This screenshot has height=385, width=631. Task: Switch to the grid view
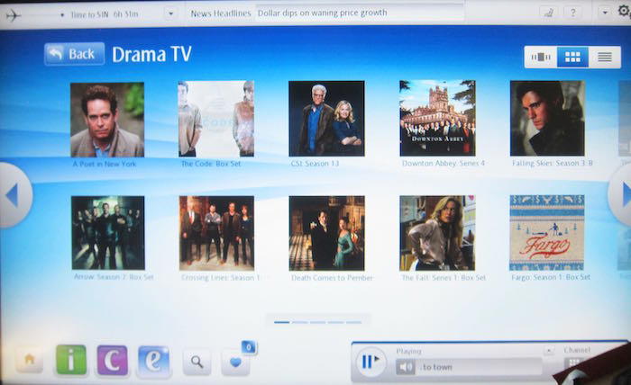(x=572, y=57)
